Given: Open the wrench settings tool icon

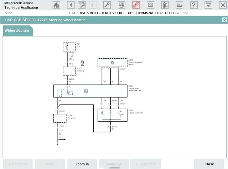Looking at the screenshot, I should tap(107, 5).
